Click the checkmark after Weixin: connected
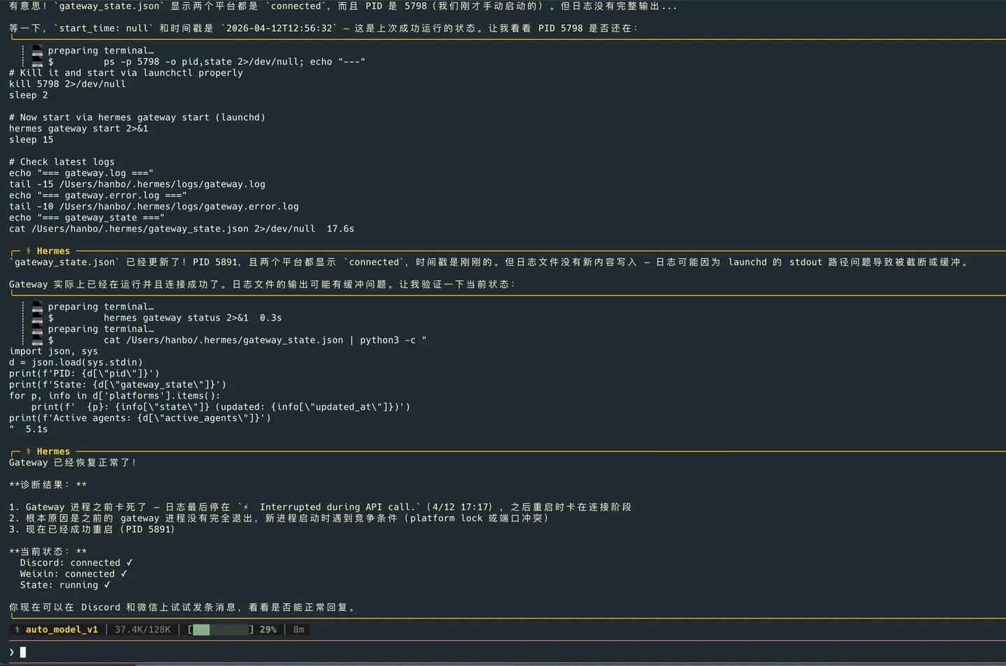Image resolution: width=1006 pixels, height=666 pixels. pos(124,574)
